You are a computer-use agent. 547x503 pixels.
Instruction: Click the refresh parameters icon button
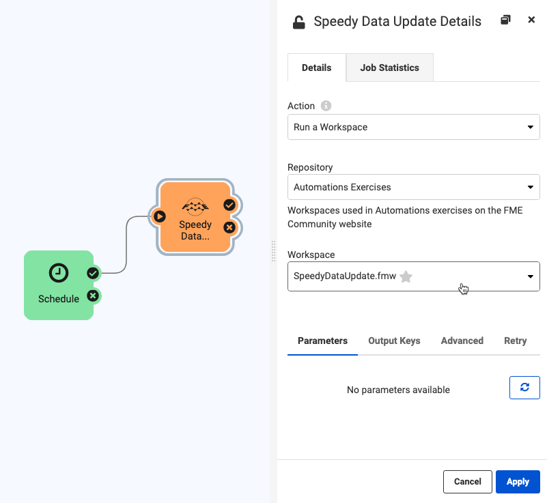(x=524, y=388)
